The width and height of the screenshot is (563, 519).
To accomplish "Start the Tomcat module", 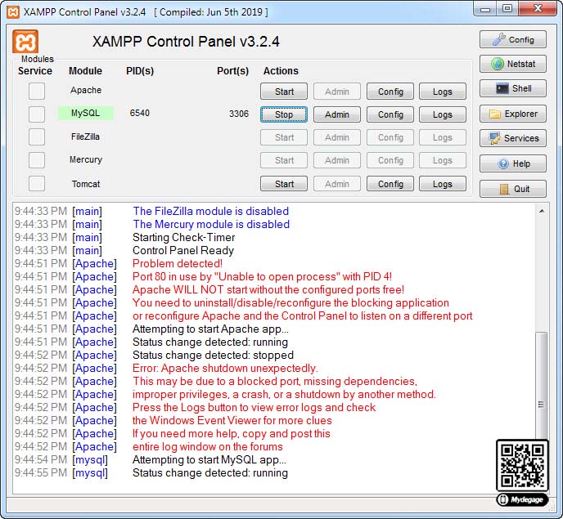I will [284, 184].
